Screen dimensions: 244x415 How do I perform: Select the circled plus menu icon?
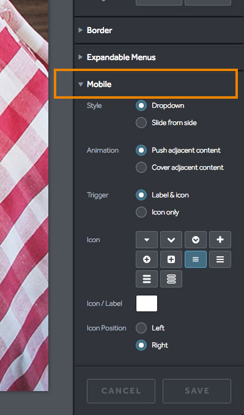(x=147, y=259)
